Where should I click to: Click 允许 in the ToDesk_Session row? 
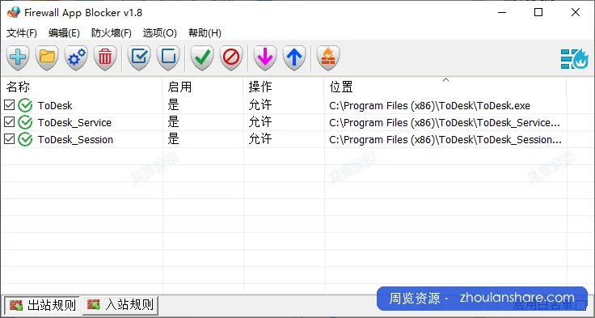pos(260,139)
